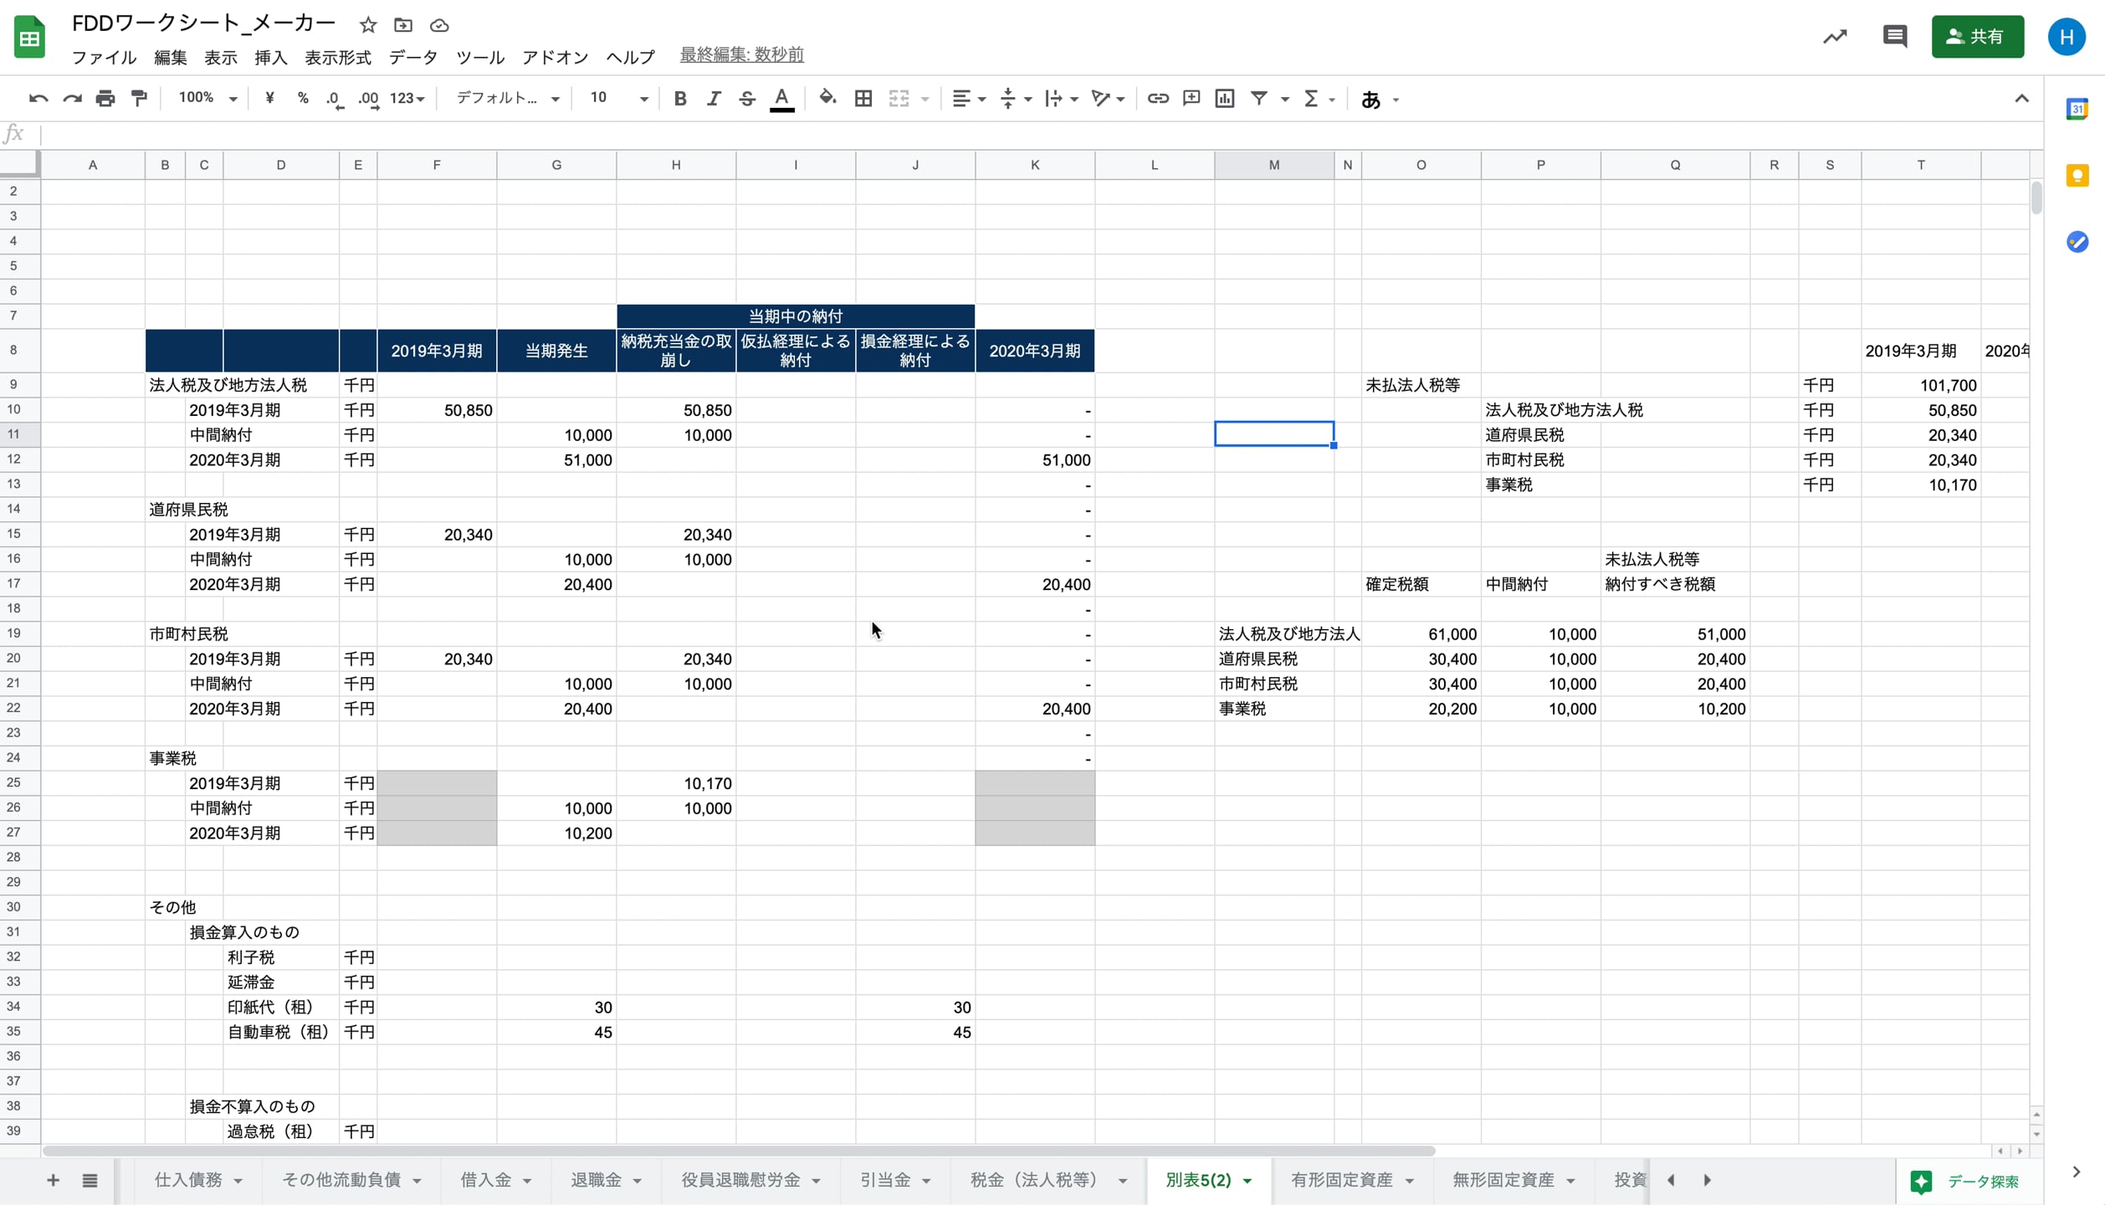Open the borders tool
This screenshot has height=1205, width=2105.
[863, 99]
